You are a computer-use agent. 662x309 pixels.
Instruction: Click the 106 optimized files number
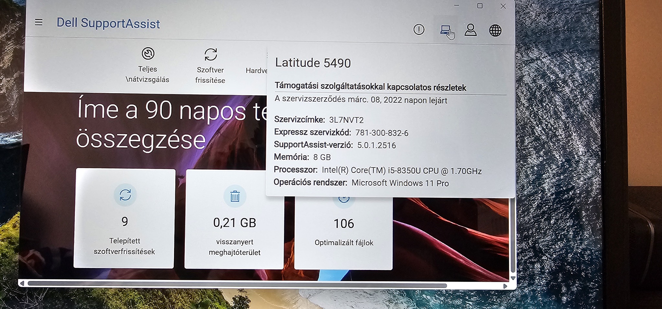344,224
